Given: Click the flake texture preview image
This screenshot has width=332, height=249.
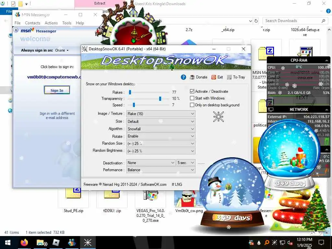Looking at the screenshot, I should pos(218,117).
